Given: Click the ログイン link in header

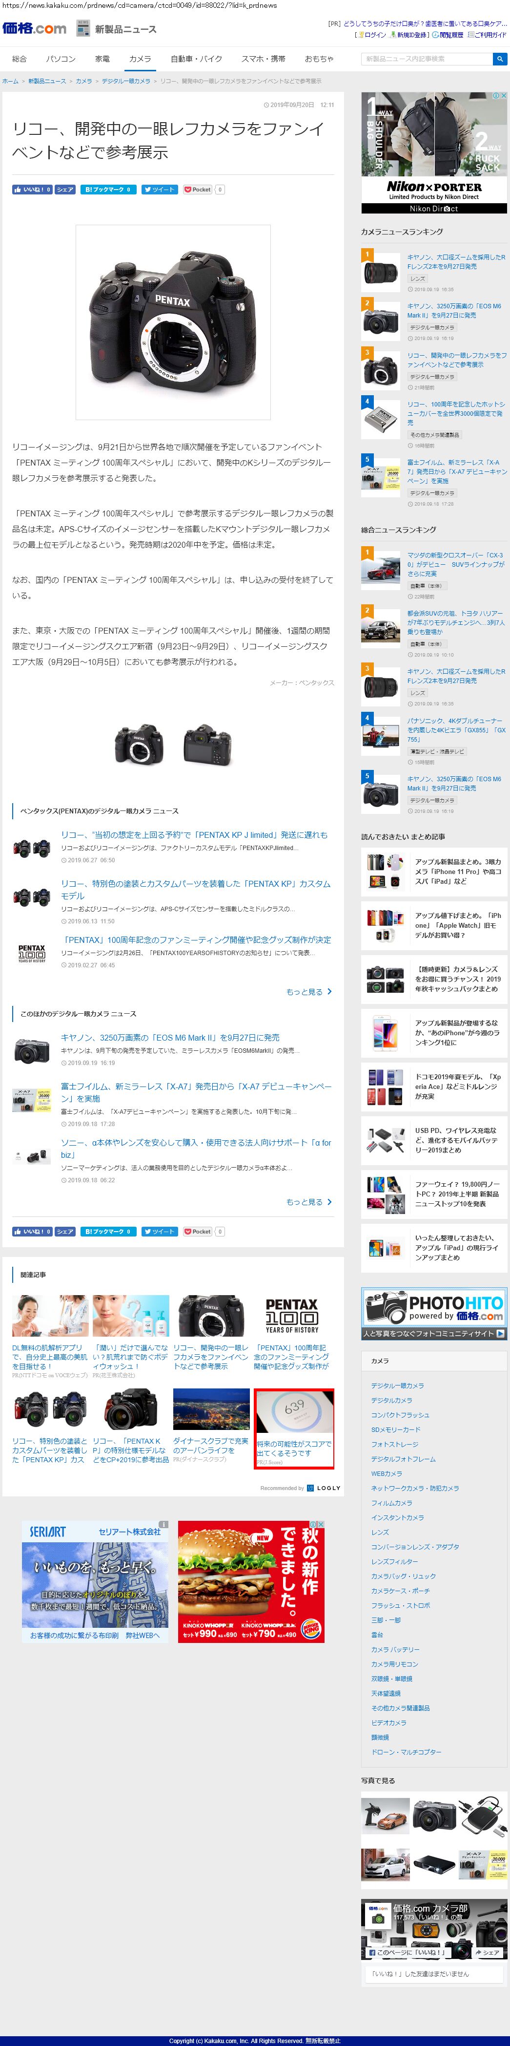Looking at the screenshot, I should pyautogui.click(x=372, y=35).
